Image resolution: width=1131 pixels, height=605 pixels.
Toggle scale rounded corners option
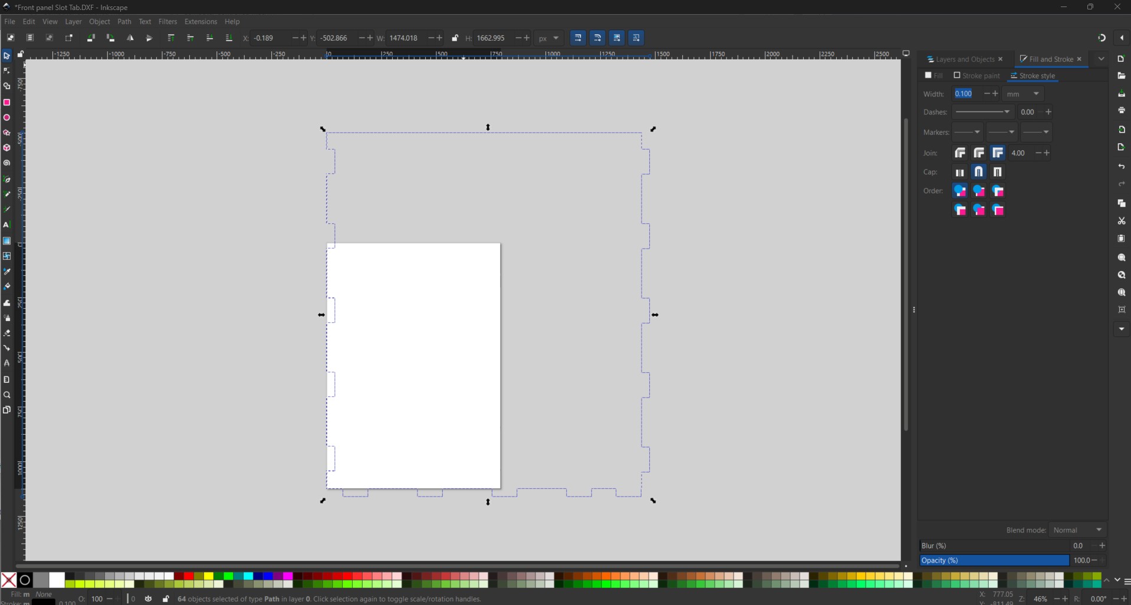pyautogui.click(x=597, y=38)
